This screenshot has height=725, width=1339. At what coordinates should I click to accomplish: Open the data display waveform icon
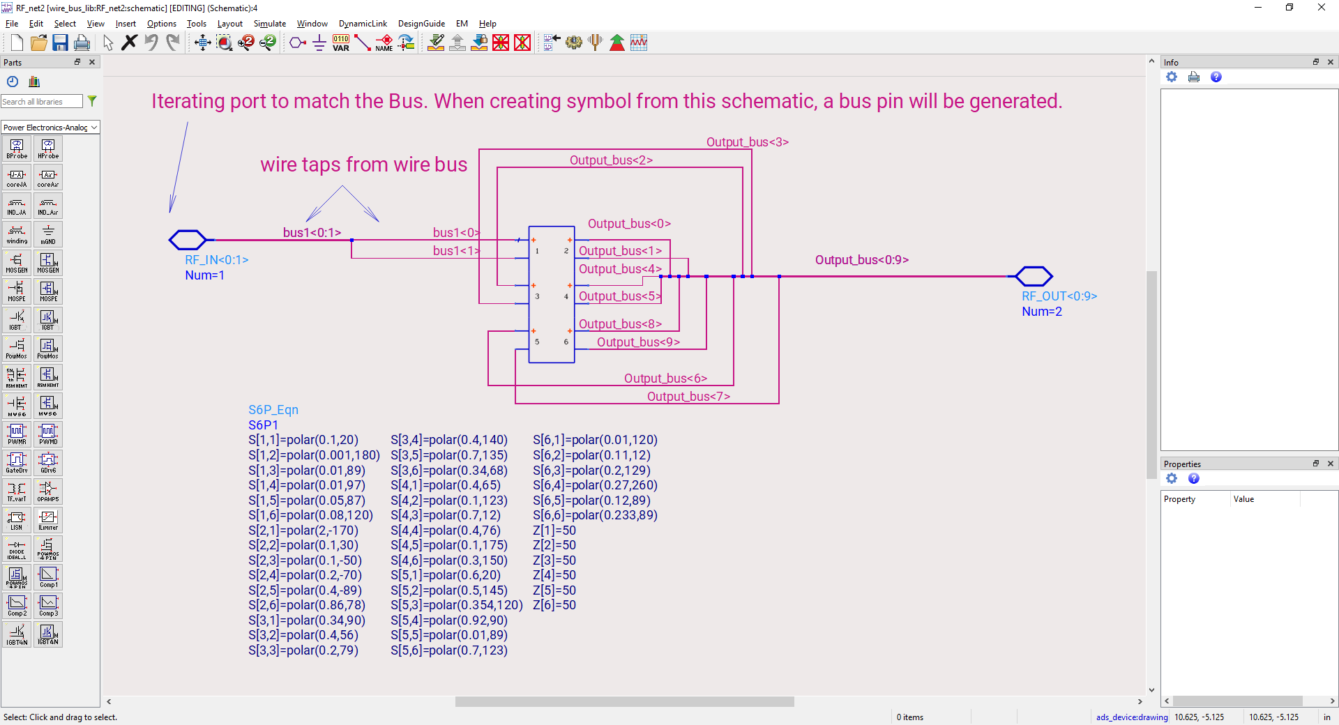[x=639, y=43]
